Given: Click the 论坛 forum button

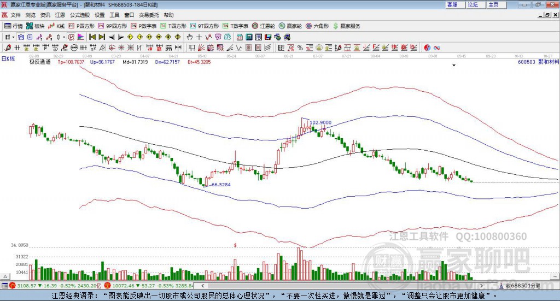Looking at the screenshot, I should click(x=475, y=4).
